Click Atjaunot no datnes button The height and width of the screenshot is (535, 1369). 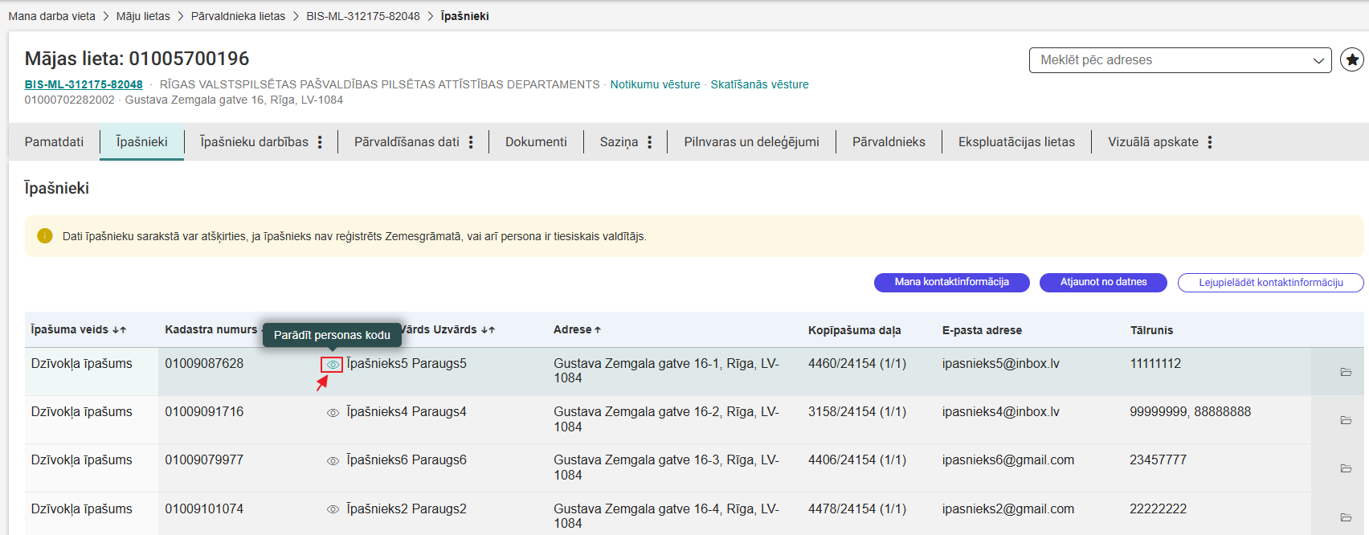(1103, 282)
